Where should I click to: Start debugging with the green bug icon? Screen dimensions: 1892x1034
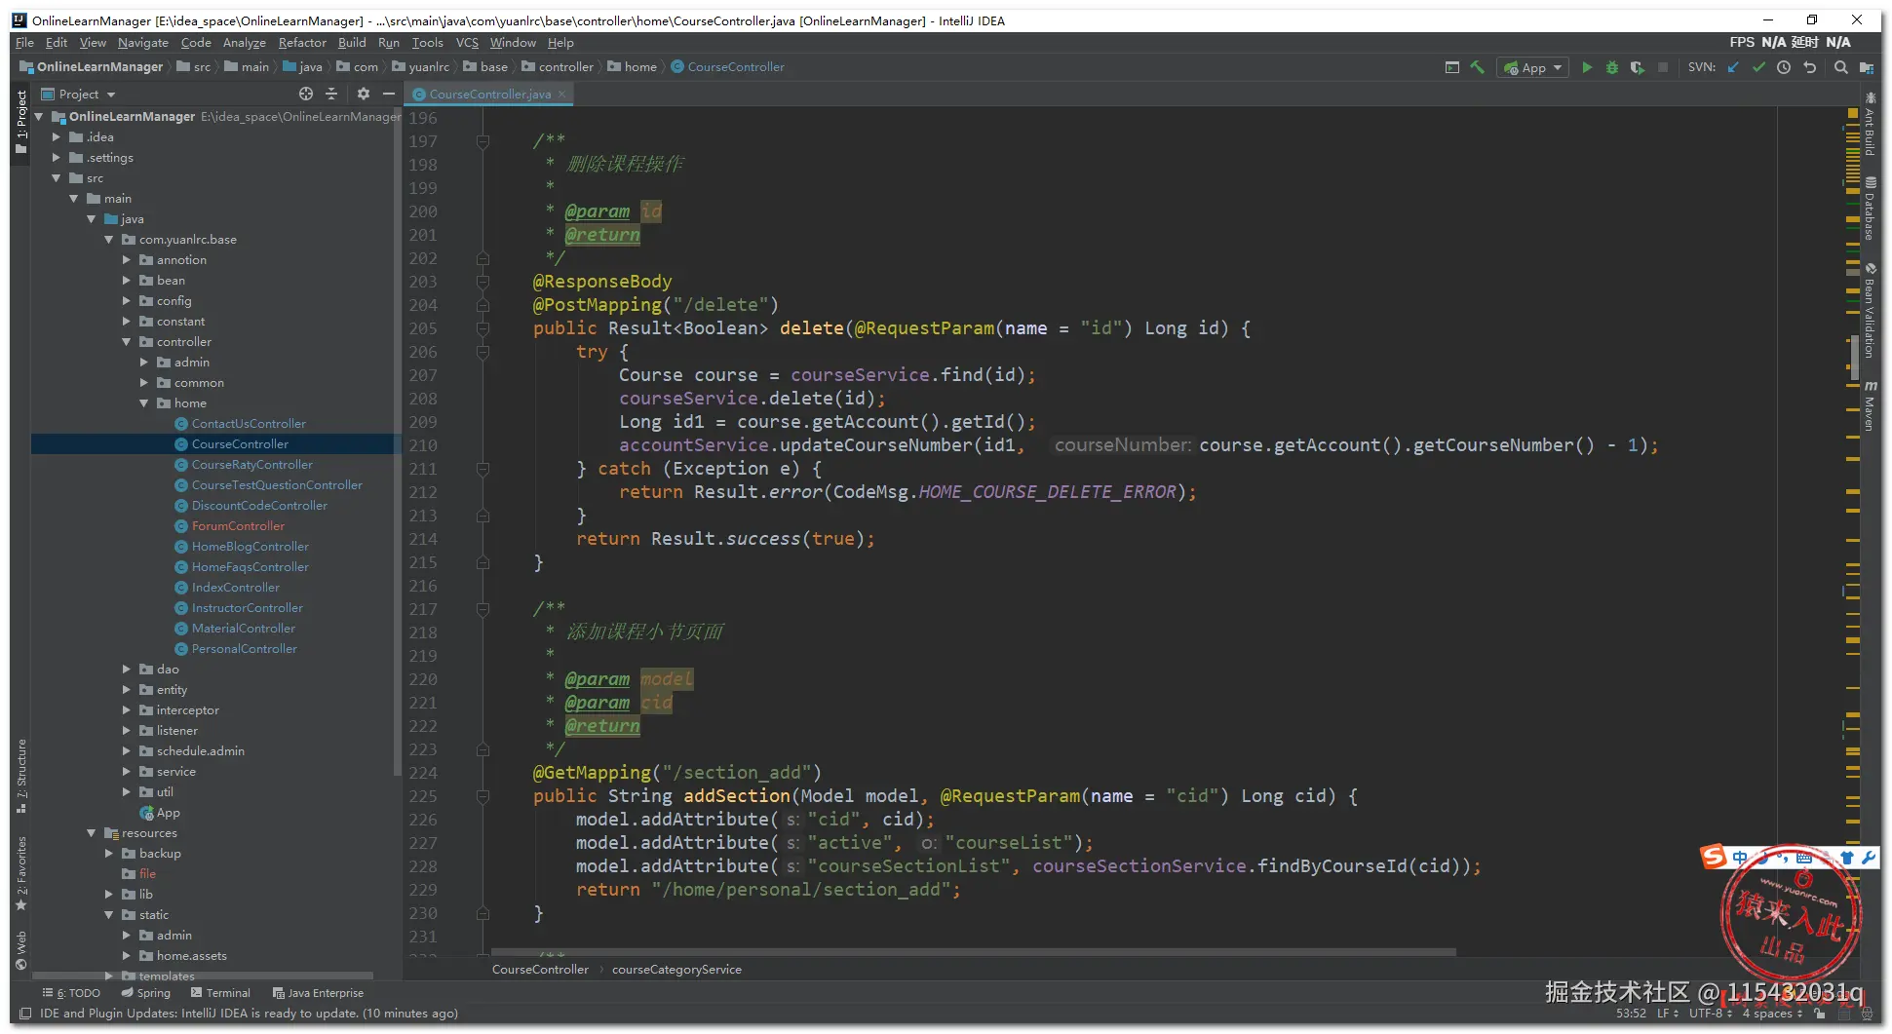coord(1612,67)
